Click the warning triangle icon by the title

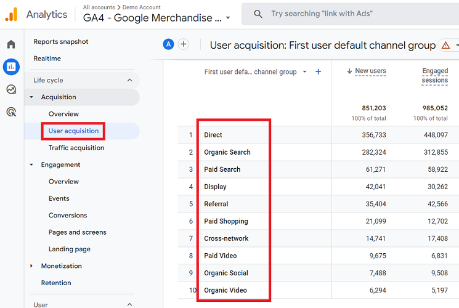pyautogui.click(x=445, y=46)
